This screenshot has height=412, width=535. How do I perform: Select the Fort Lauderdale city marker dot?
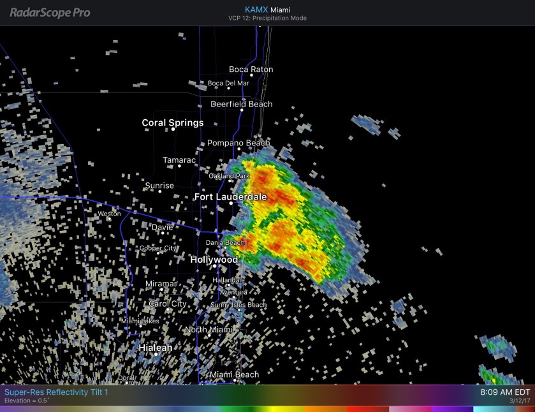tap(231, 203)
